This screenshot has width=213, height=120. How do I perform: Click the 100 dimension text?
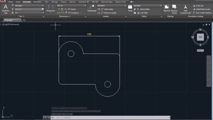pos(89,34)
